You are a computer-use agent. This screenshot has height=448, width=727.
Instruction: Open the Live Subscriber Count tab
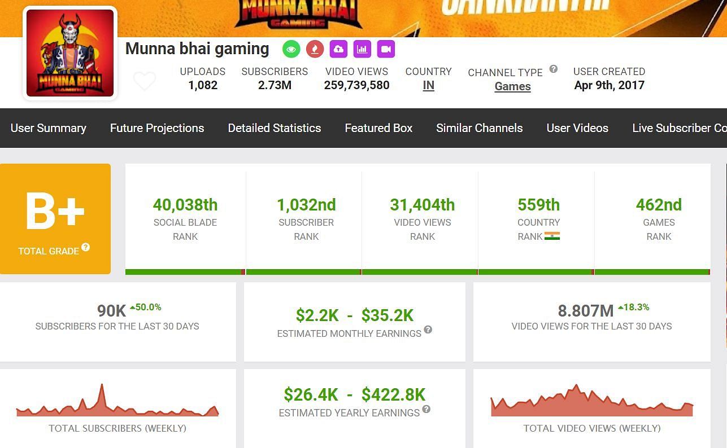tap(680, 128)
